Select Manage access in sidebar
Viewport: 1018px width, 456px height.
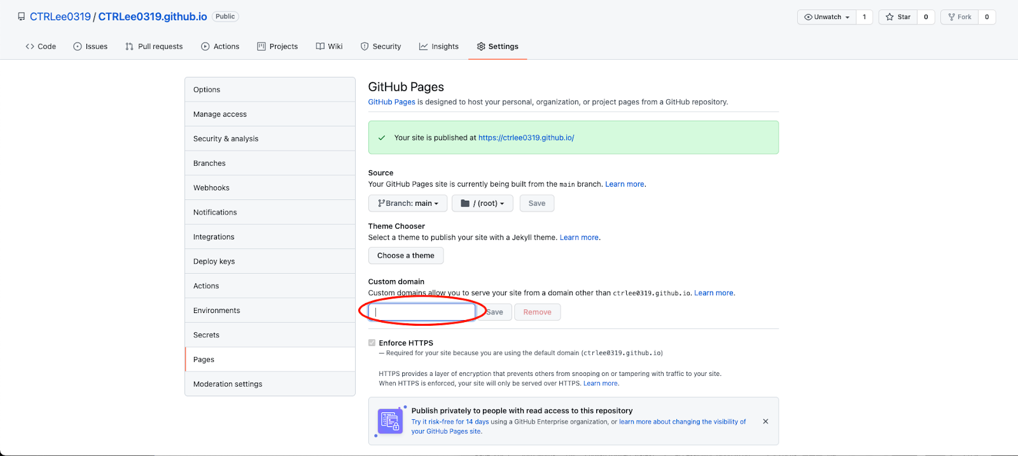point(270,114)
